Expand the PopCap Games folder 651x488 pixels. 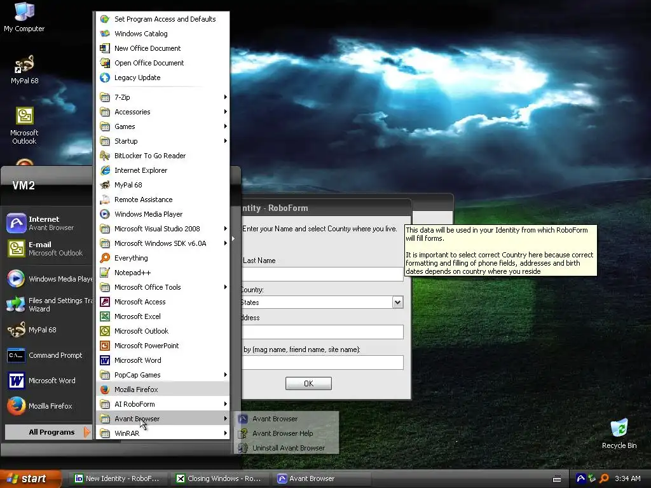pos(163,375)
